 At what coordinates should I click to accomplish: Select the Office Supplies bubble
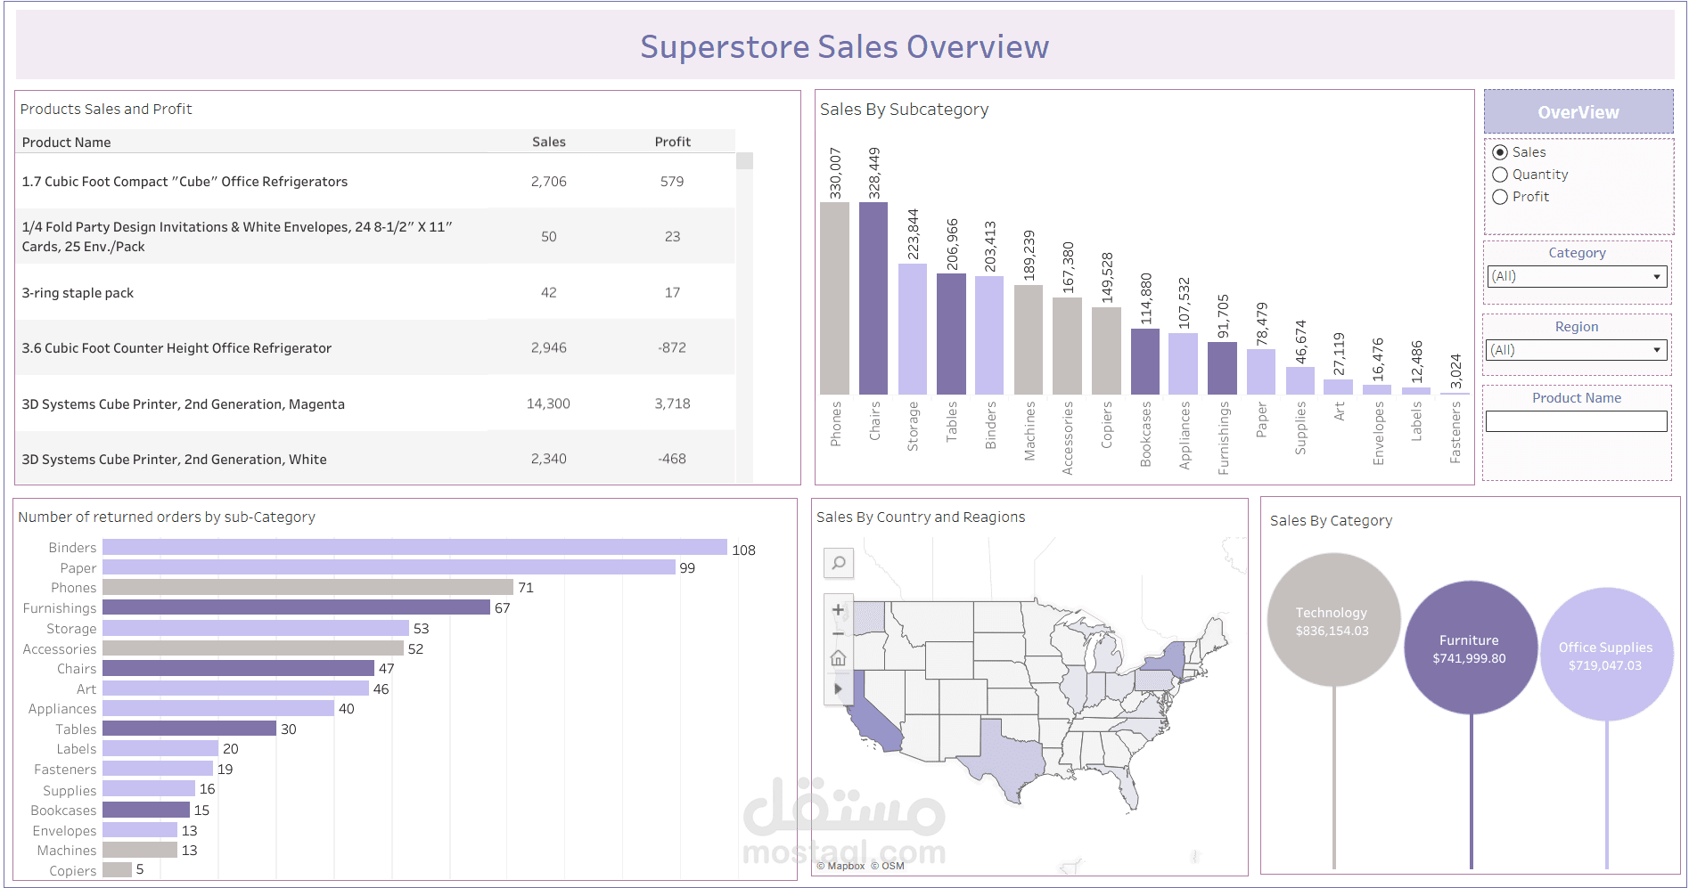coord(1606,655)
